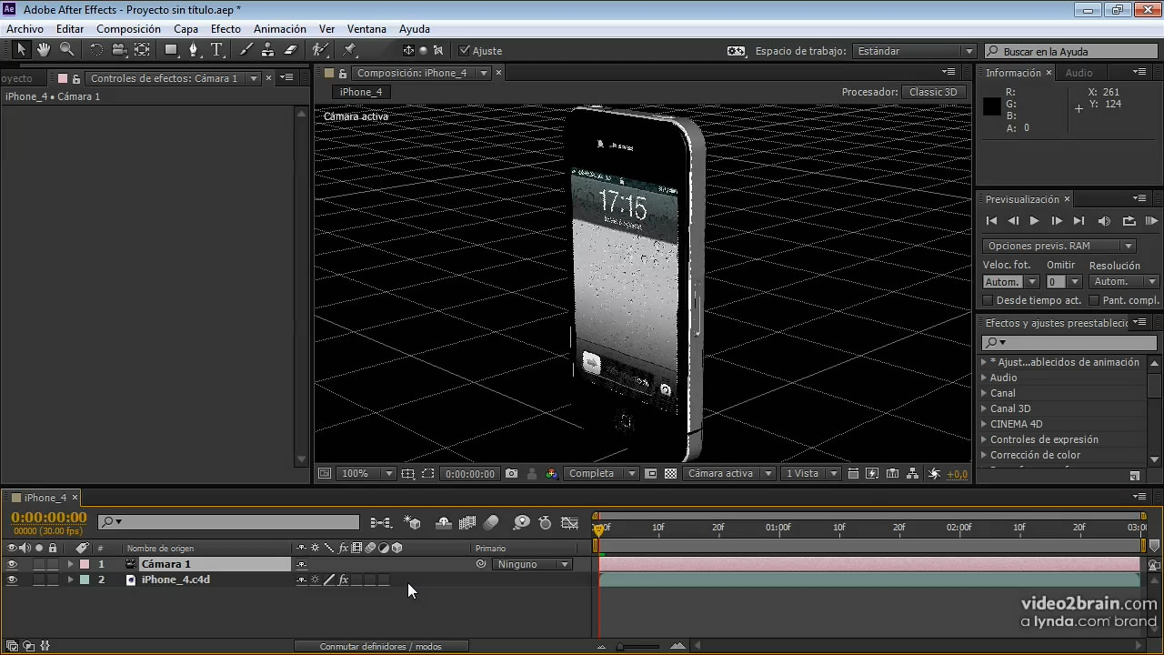Hide the Cámara 1 layer eye

coord(12,564)
